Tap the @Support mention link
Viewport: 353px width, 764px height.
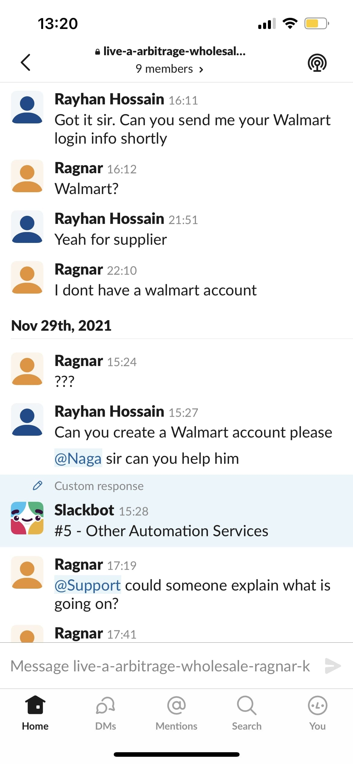tap(88, 585)
